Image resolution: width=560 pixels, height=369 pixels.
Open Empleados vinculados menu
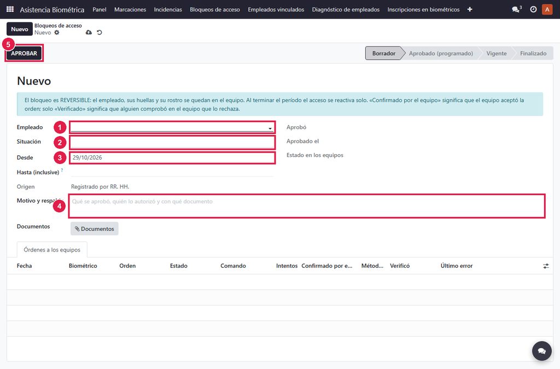[276, 9]
